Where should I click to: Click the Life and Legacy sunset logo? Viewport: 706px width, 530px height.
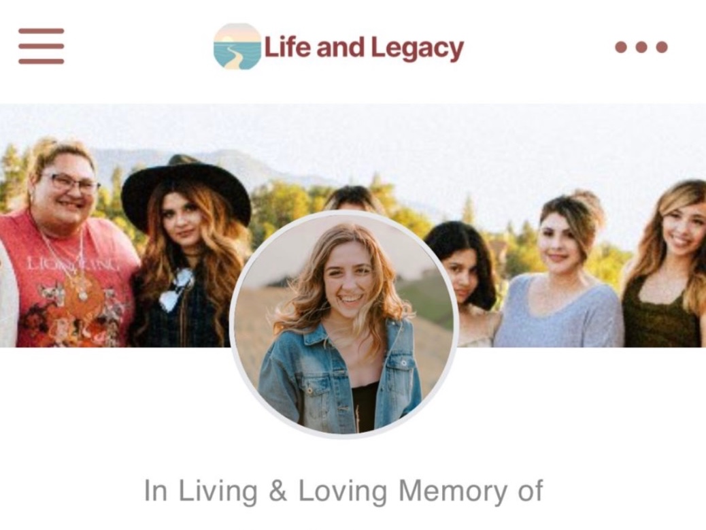pyautogui.click(x=237, y=47)
